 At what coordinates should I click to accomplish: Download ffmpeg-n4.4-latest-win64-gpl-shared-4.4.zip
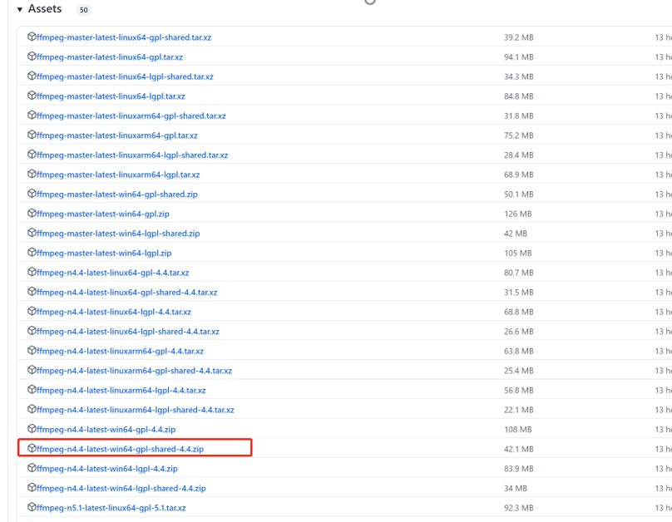click(120, 449)
